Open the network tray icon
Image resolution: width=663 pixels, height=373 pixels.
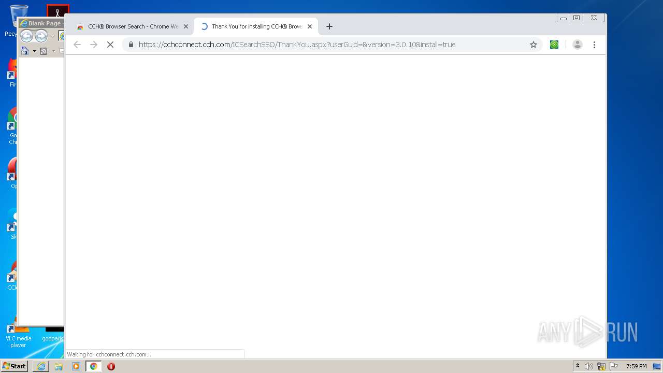click(601, 366)
